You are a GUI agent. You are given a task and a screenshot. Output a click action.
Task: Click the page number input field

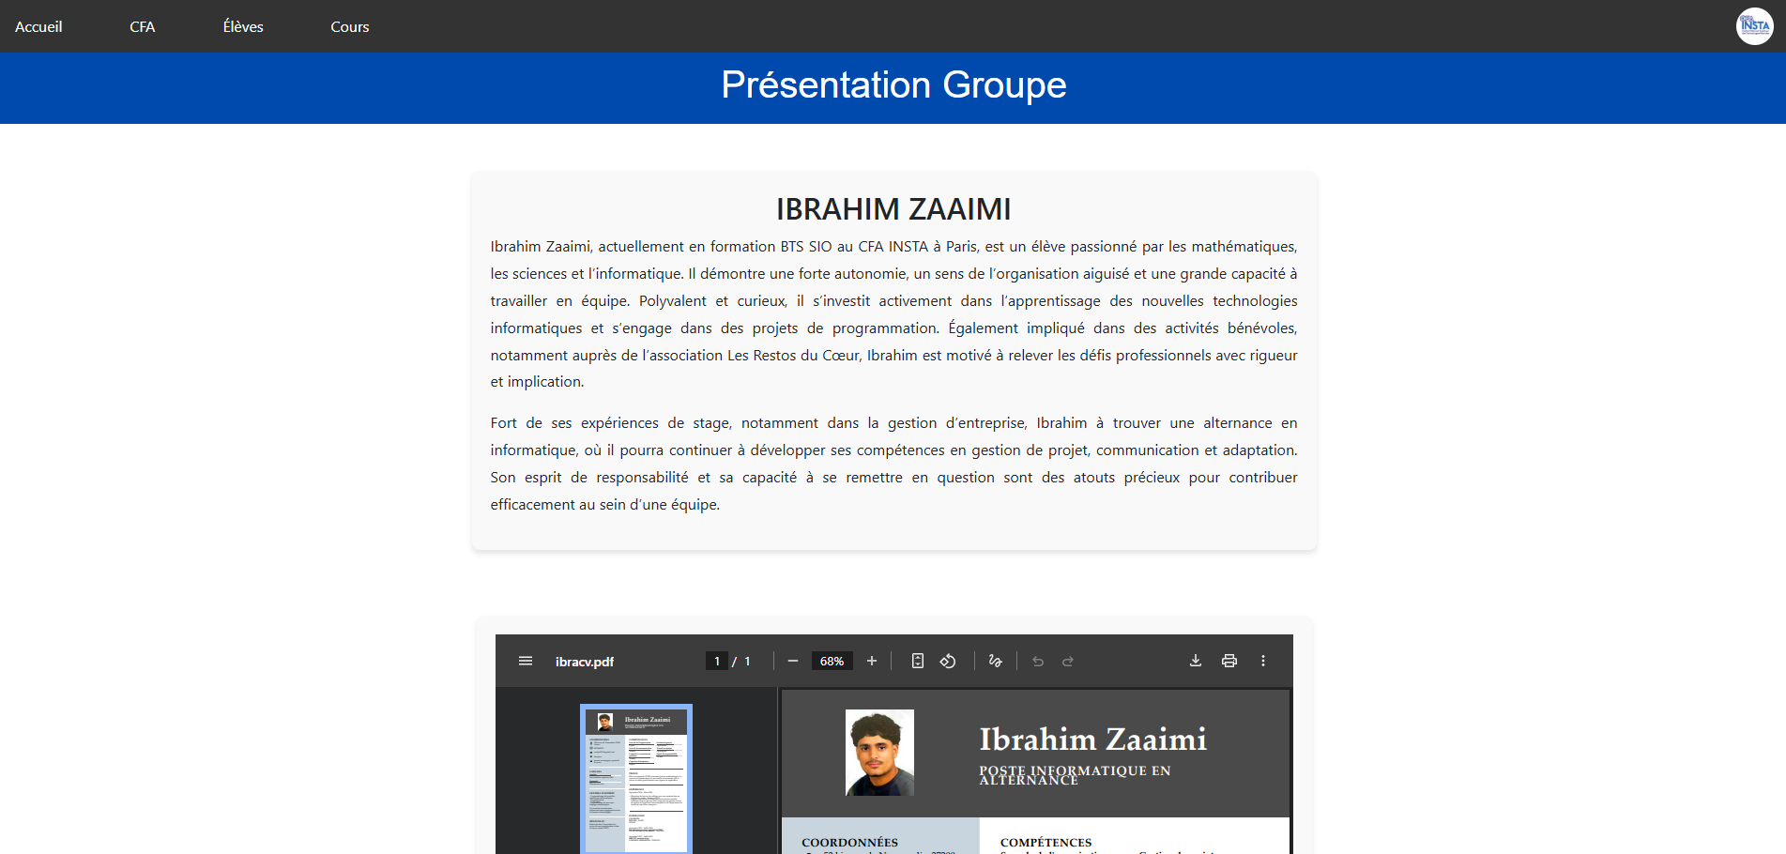coord(716,661)
